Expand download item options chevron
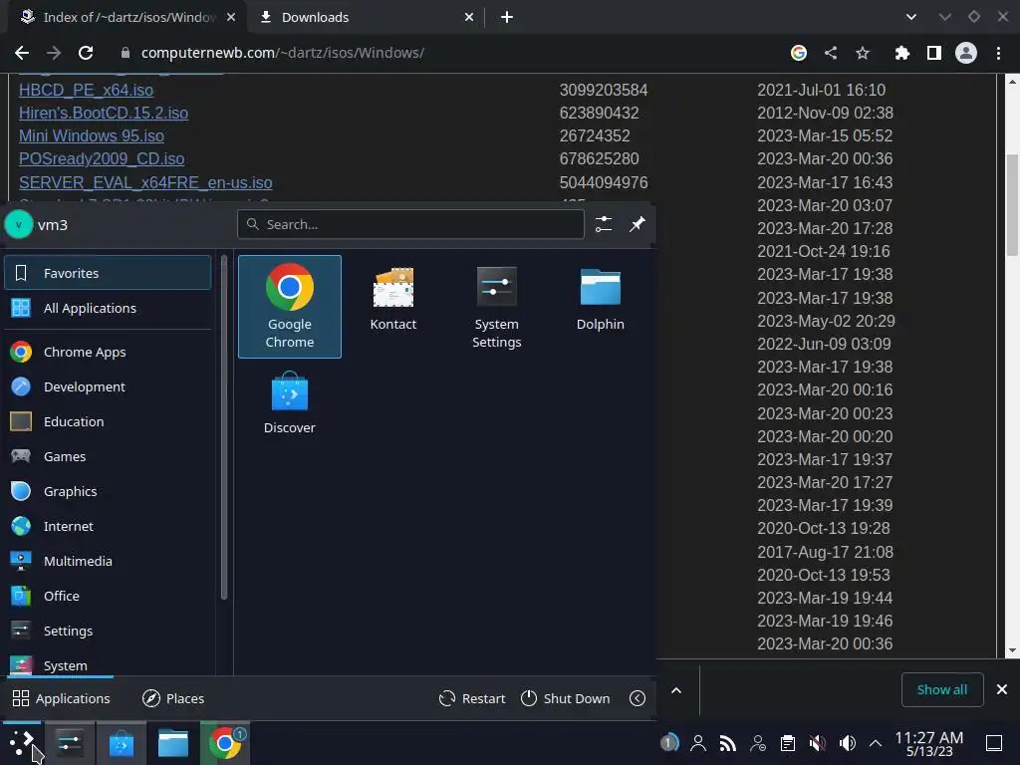 676,690
